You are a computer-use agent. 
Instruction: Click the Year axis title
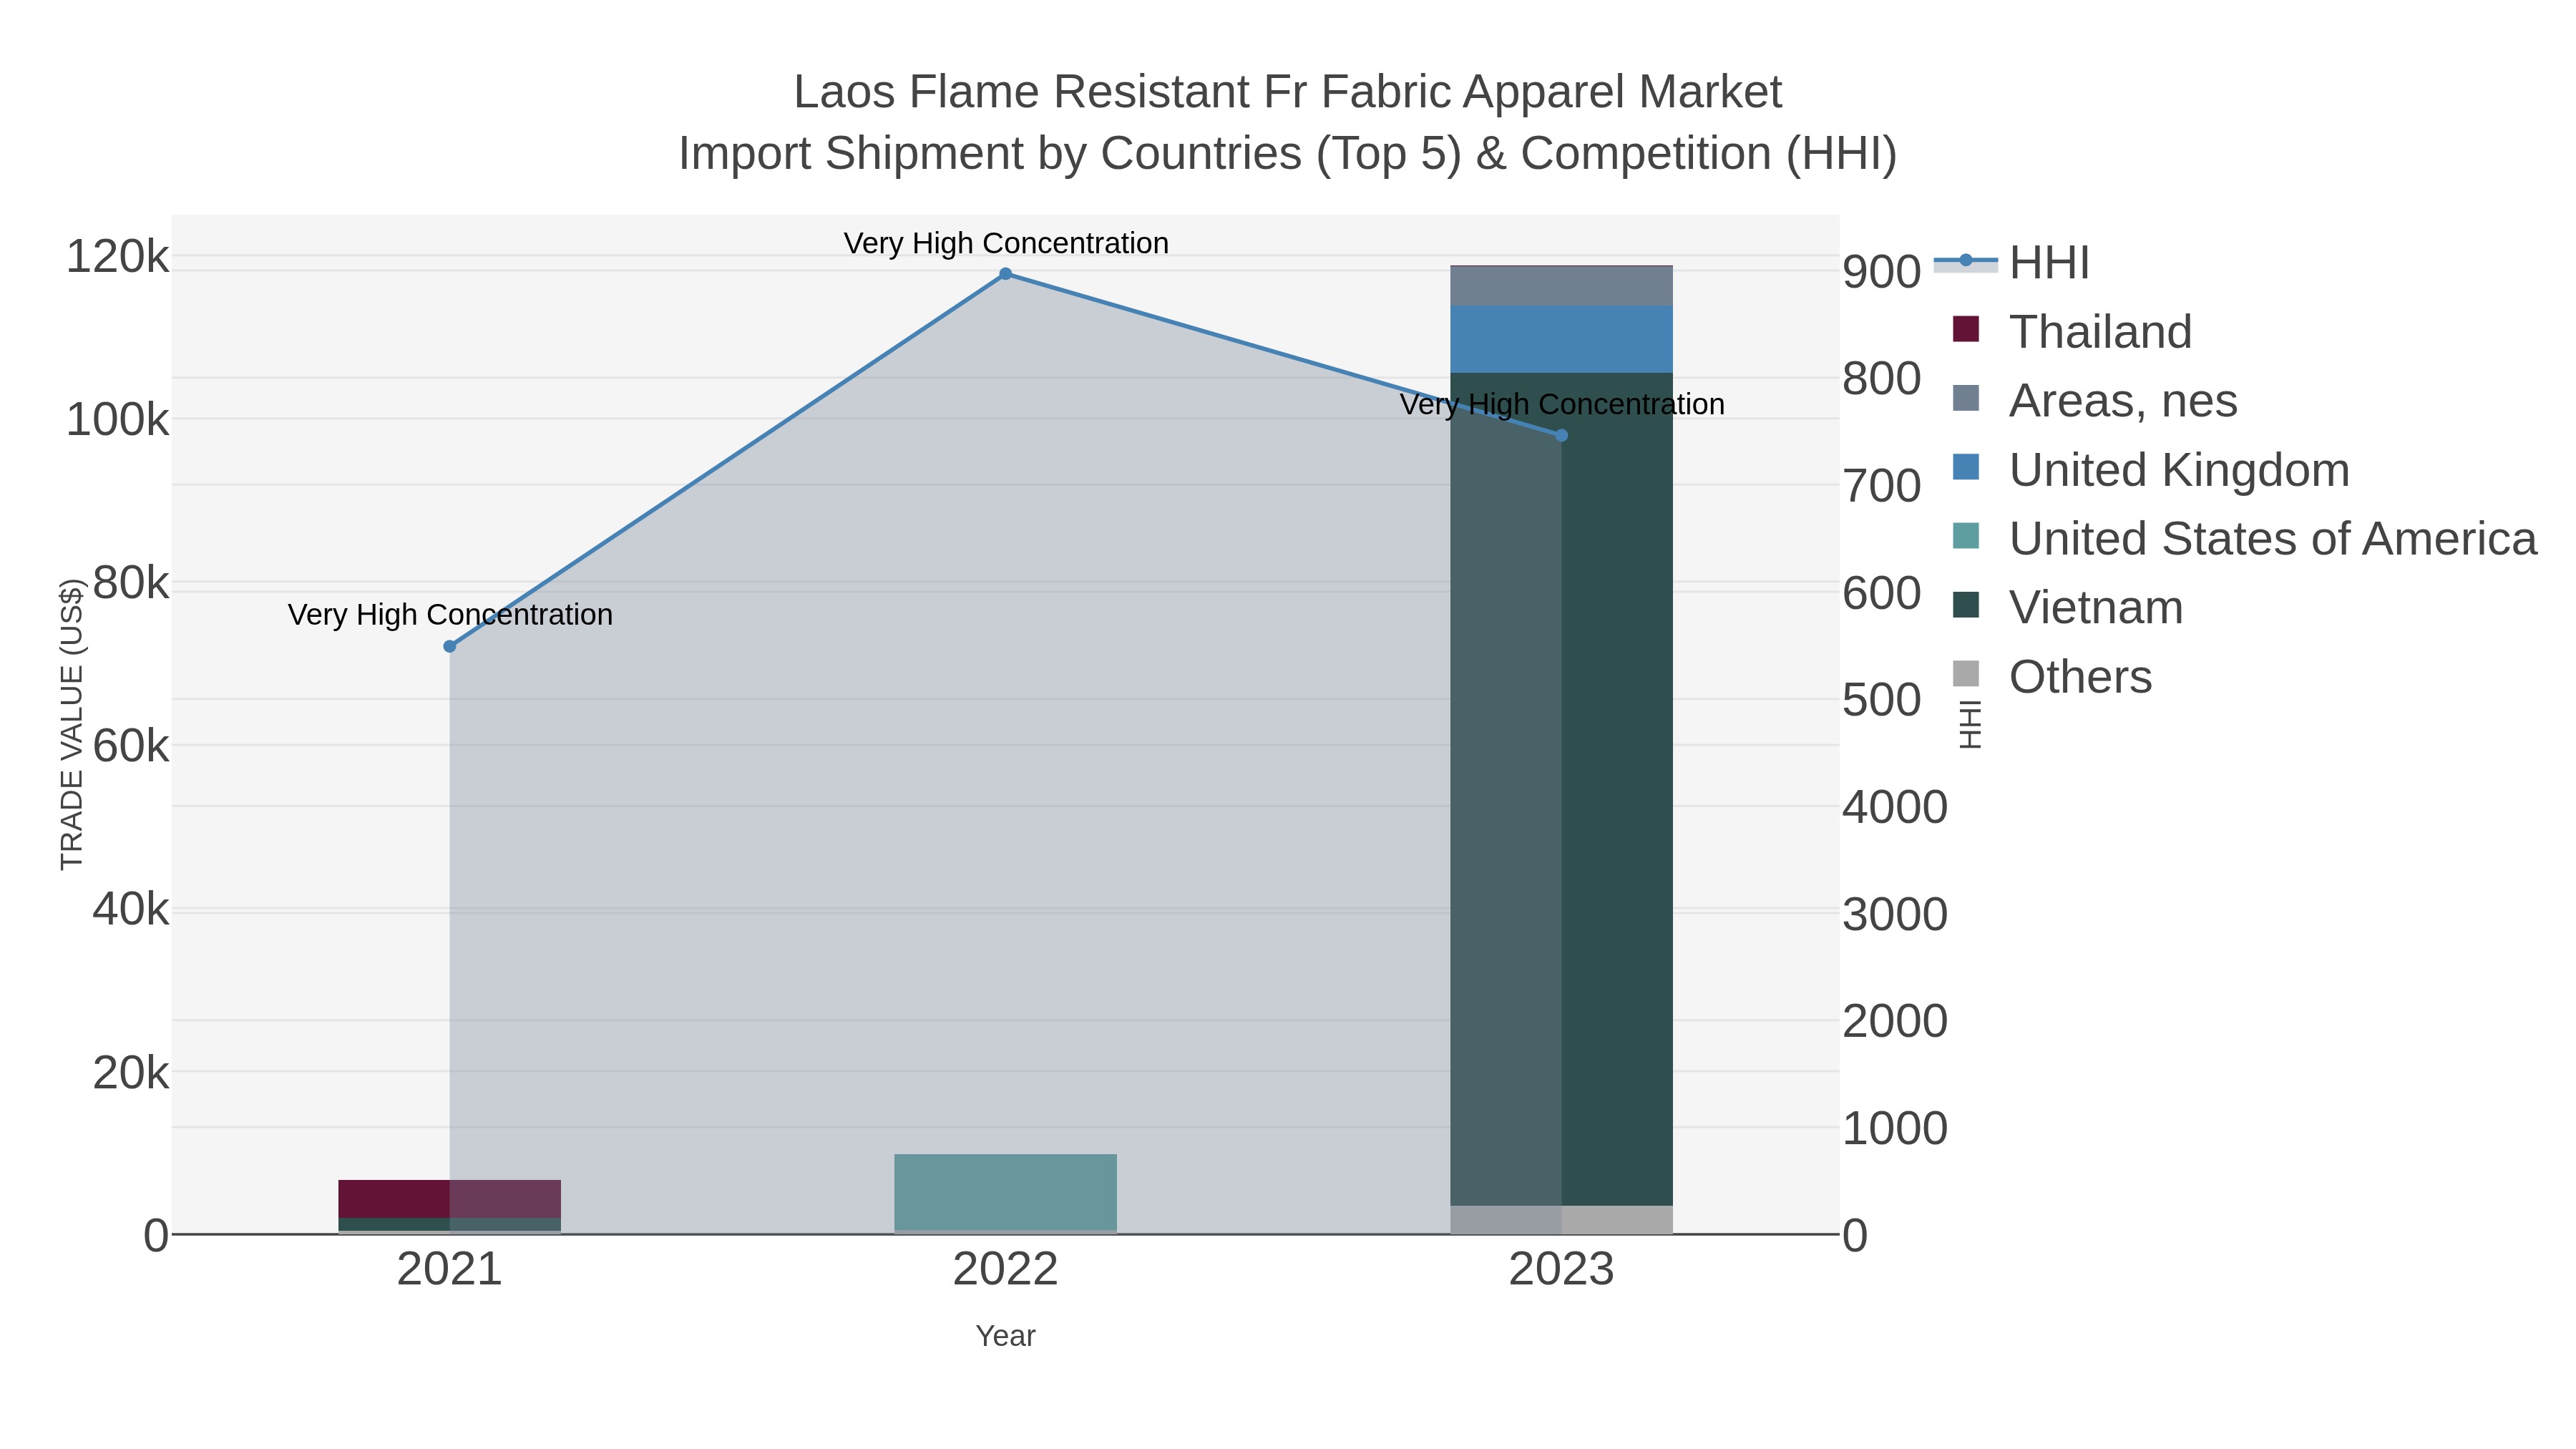pyautogui.click(x=1006, y=1336)
